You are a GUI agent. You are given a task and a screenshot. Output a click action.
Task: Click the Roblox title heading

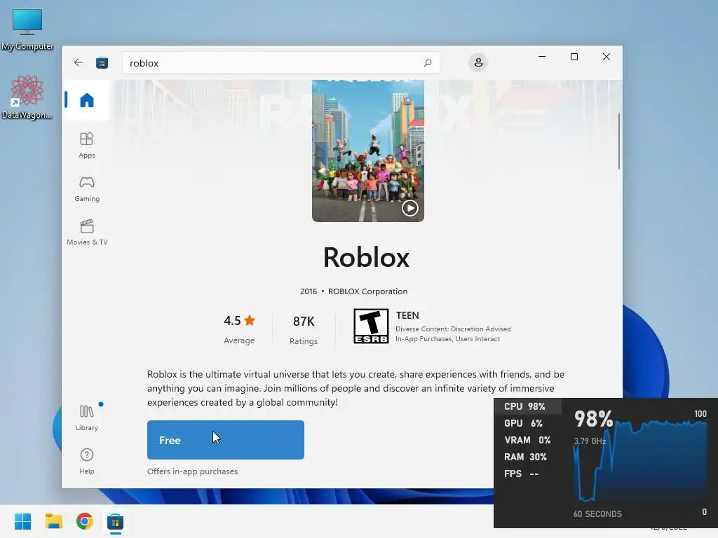[366, 257]
